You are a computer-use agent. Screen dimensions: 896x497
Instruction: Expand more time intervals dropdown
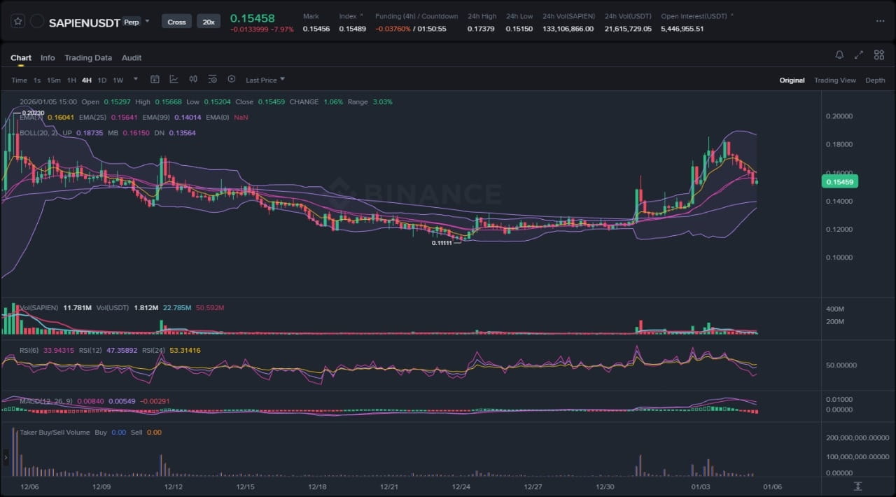coord(136,79)
